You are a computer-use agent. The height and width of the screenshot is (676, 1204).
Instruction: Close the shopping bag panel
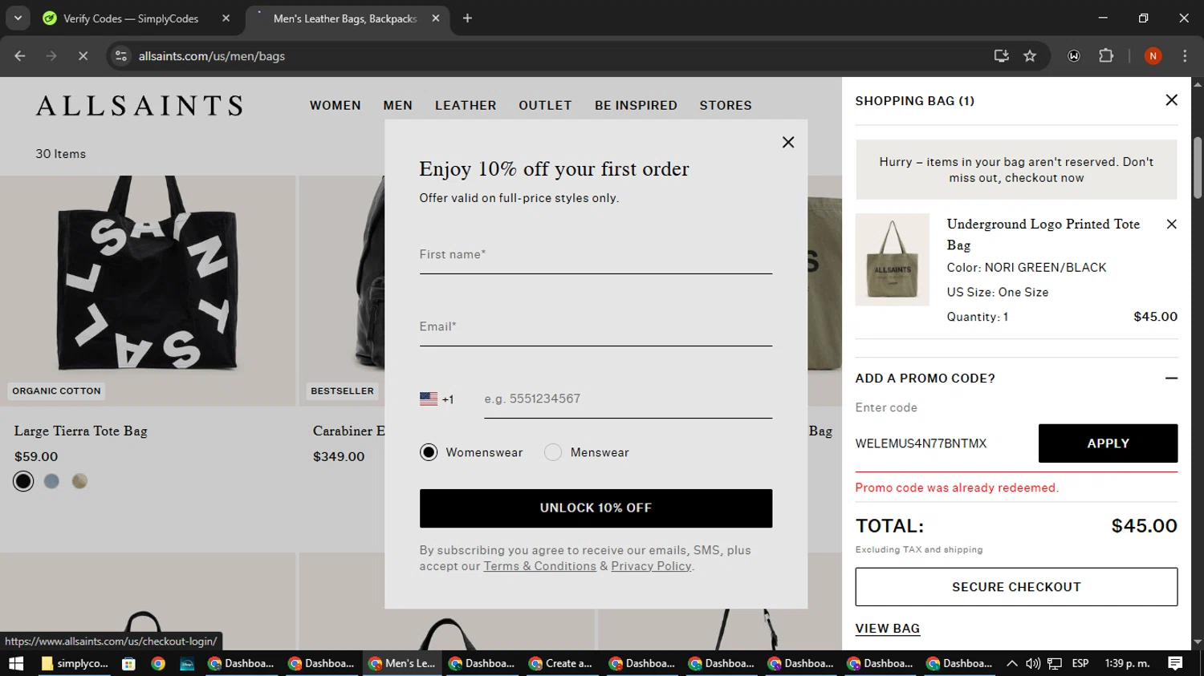tap(1171, 100)
